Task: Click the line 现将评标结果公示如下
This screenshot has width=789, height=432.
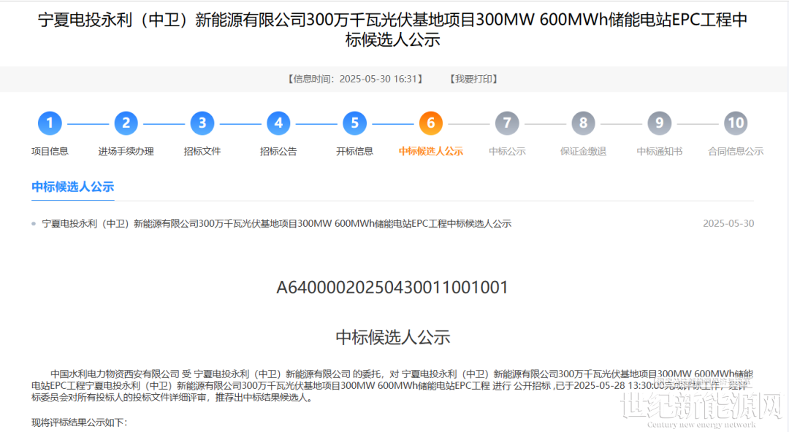Action: [80, 423]
